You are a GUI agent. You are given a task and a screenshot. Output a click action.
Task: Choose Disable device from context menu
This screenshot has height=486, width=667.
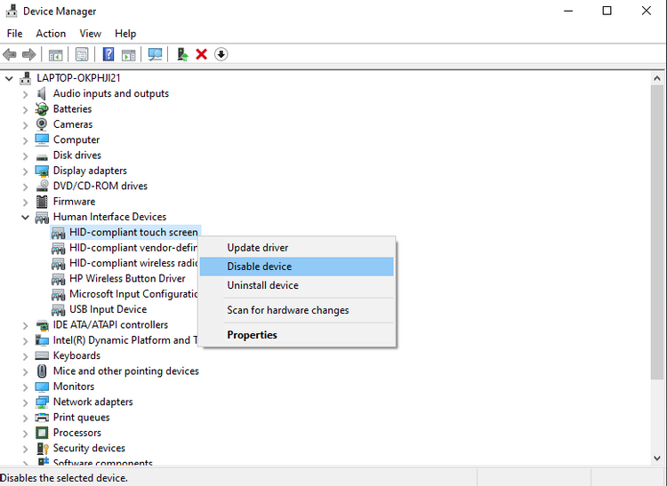click(x=259, y=267)
